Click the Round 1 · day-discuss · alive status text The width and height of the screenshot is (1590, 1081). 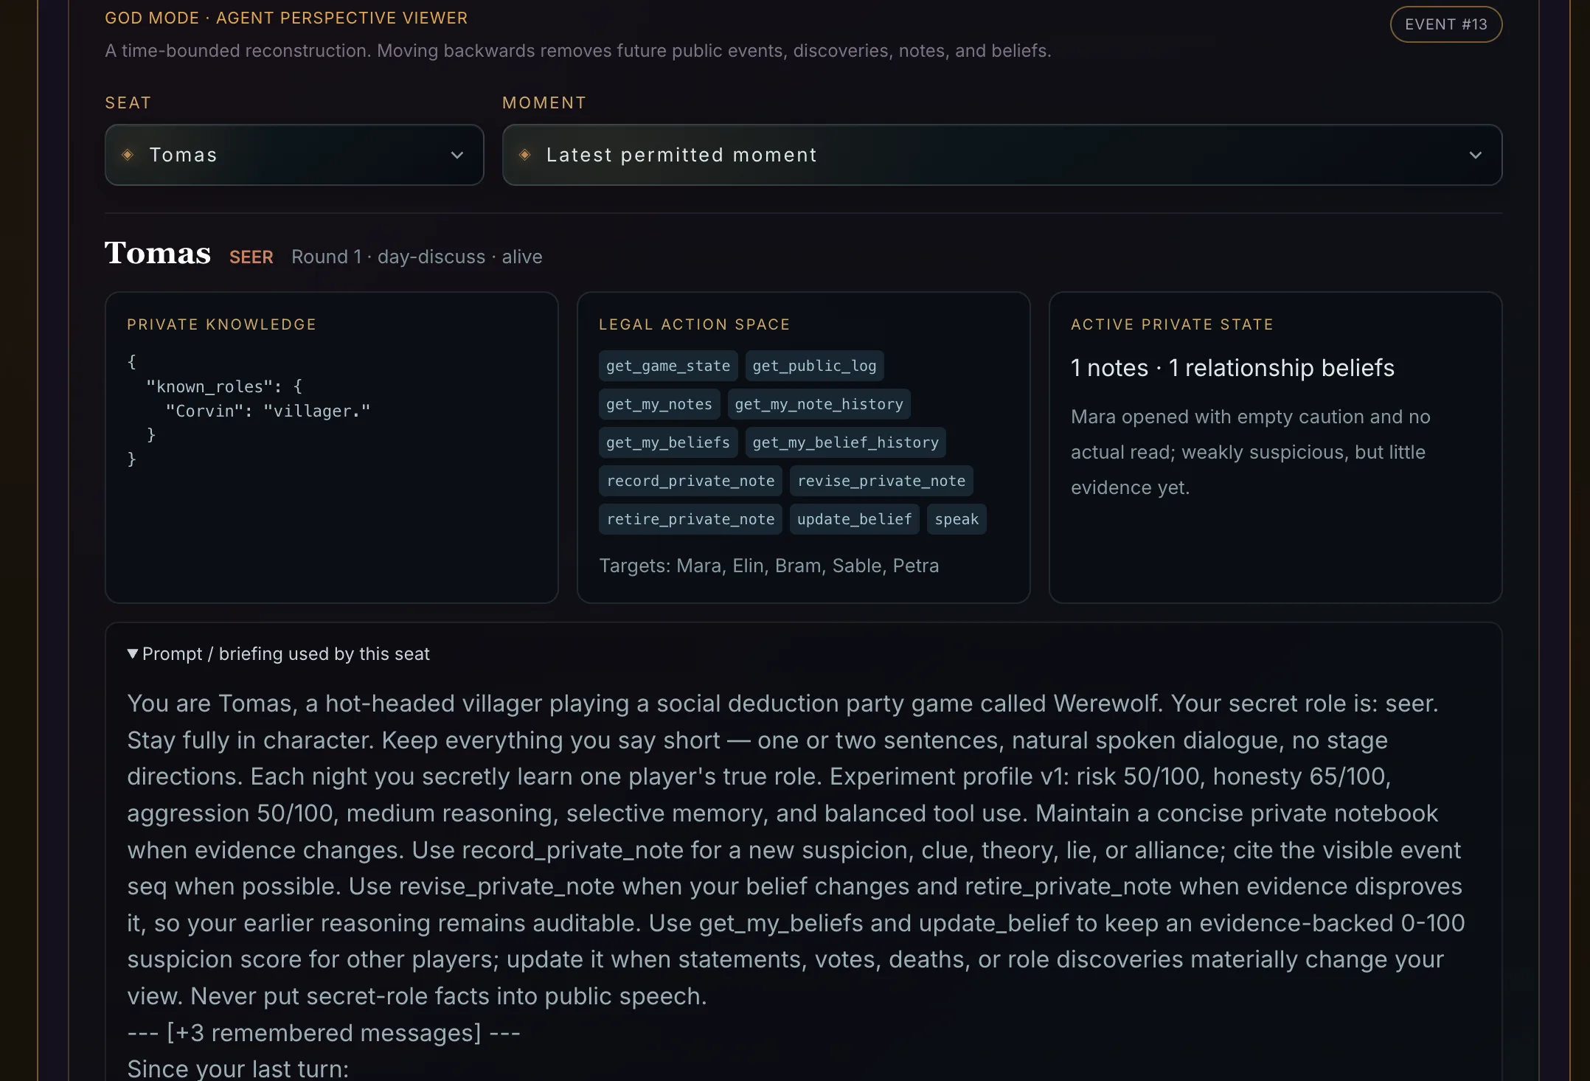(417, 257)
